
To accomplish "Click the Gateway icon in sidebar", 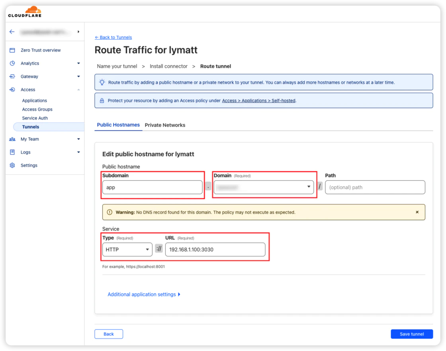I will click(12, 76).
